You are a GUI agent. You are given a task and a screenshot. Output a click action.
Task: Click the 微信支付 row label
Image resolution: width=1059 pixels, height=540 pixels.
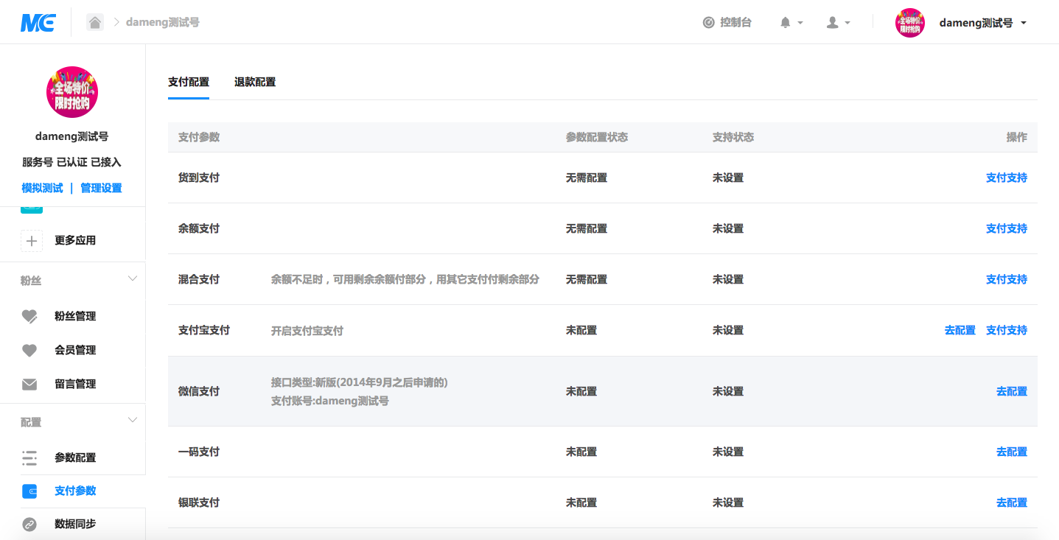coord(199,391)
